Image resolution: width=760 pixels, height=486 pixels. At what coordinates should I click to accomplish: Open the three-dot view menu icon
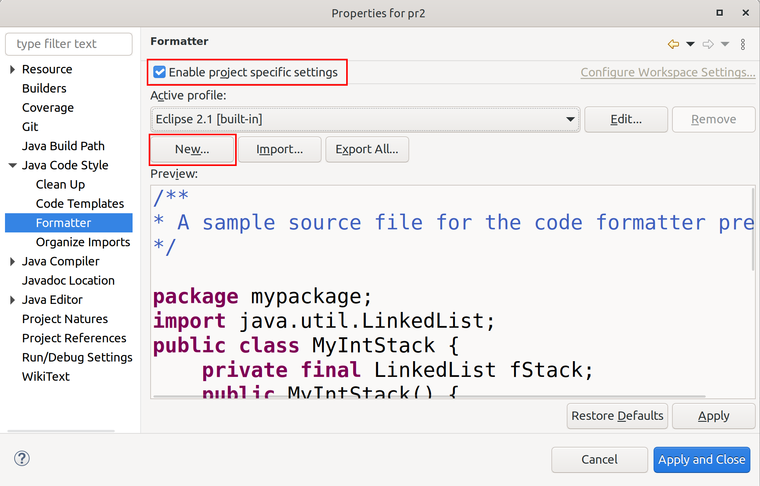pos(743,44)
